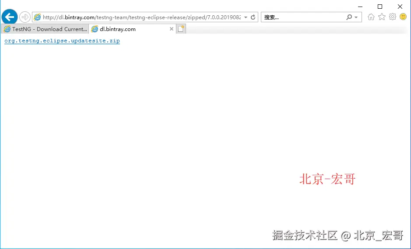Click the magnifier search icon
Viewport: 411px width, 249px height.
[349, 17]
